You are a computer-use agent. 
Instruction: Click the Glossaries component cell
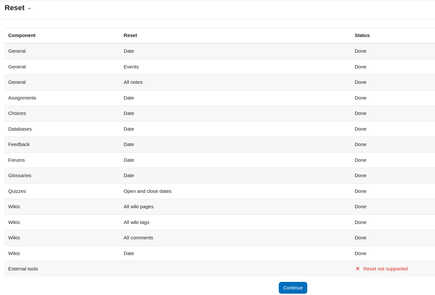coord(20,175)
